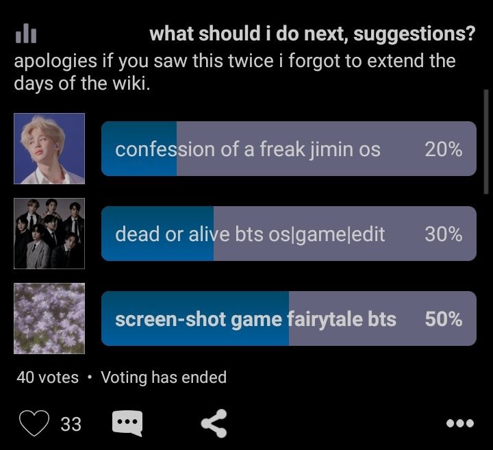Open comments via speech bubble icon

127,423
